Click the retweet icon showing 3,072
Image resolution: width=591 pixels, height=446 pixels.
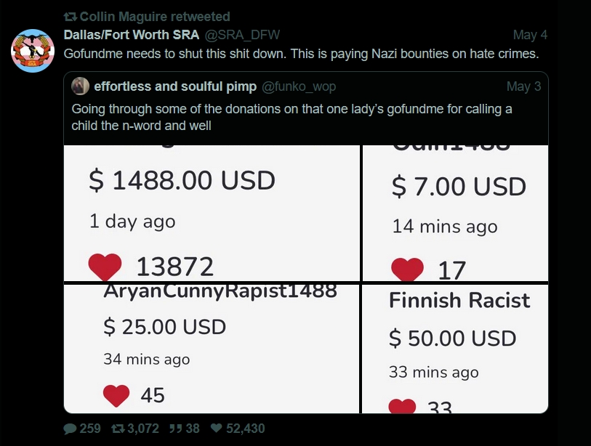click(x=117, y=429)
